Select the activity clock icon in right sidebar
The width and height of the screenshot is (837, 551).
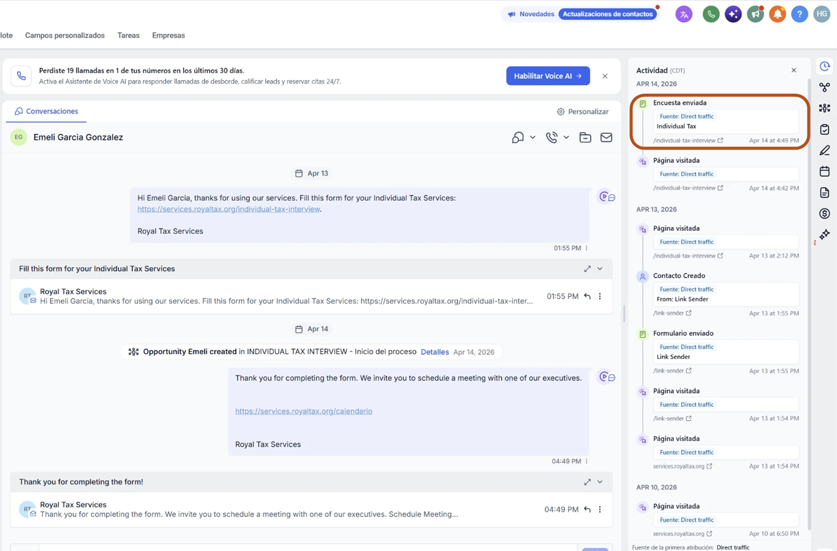(x=825, y=66)
